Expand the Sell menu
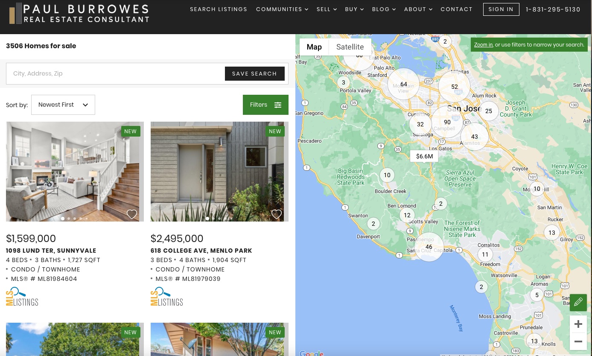The width and height of the screenshot is (592, 356). click(327, 9)
